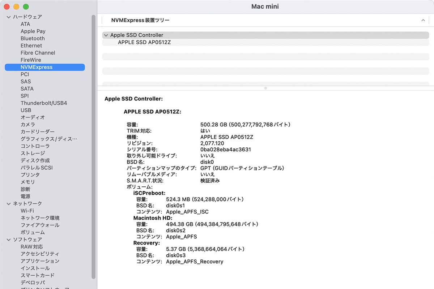Select アプリケーション under ソフトウェア
Image resolution: width=434 pixels, height=289 pixels.
40,261
